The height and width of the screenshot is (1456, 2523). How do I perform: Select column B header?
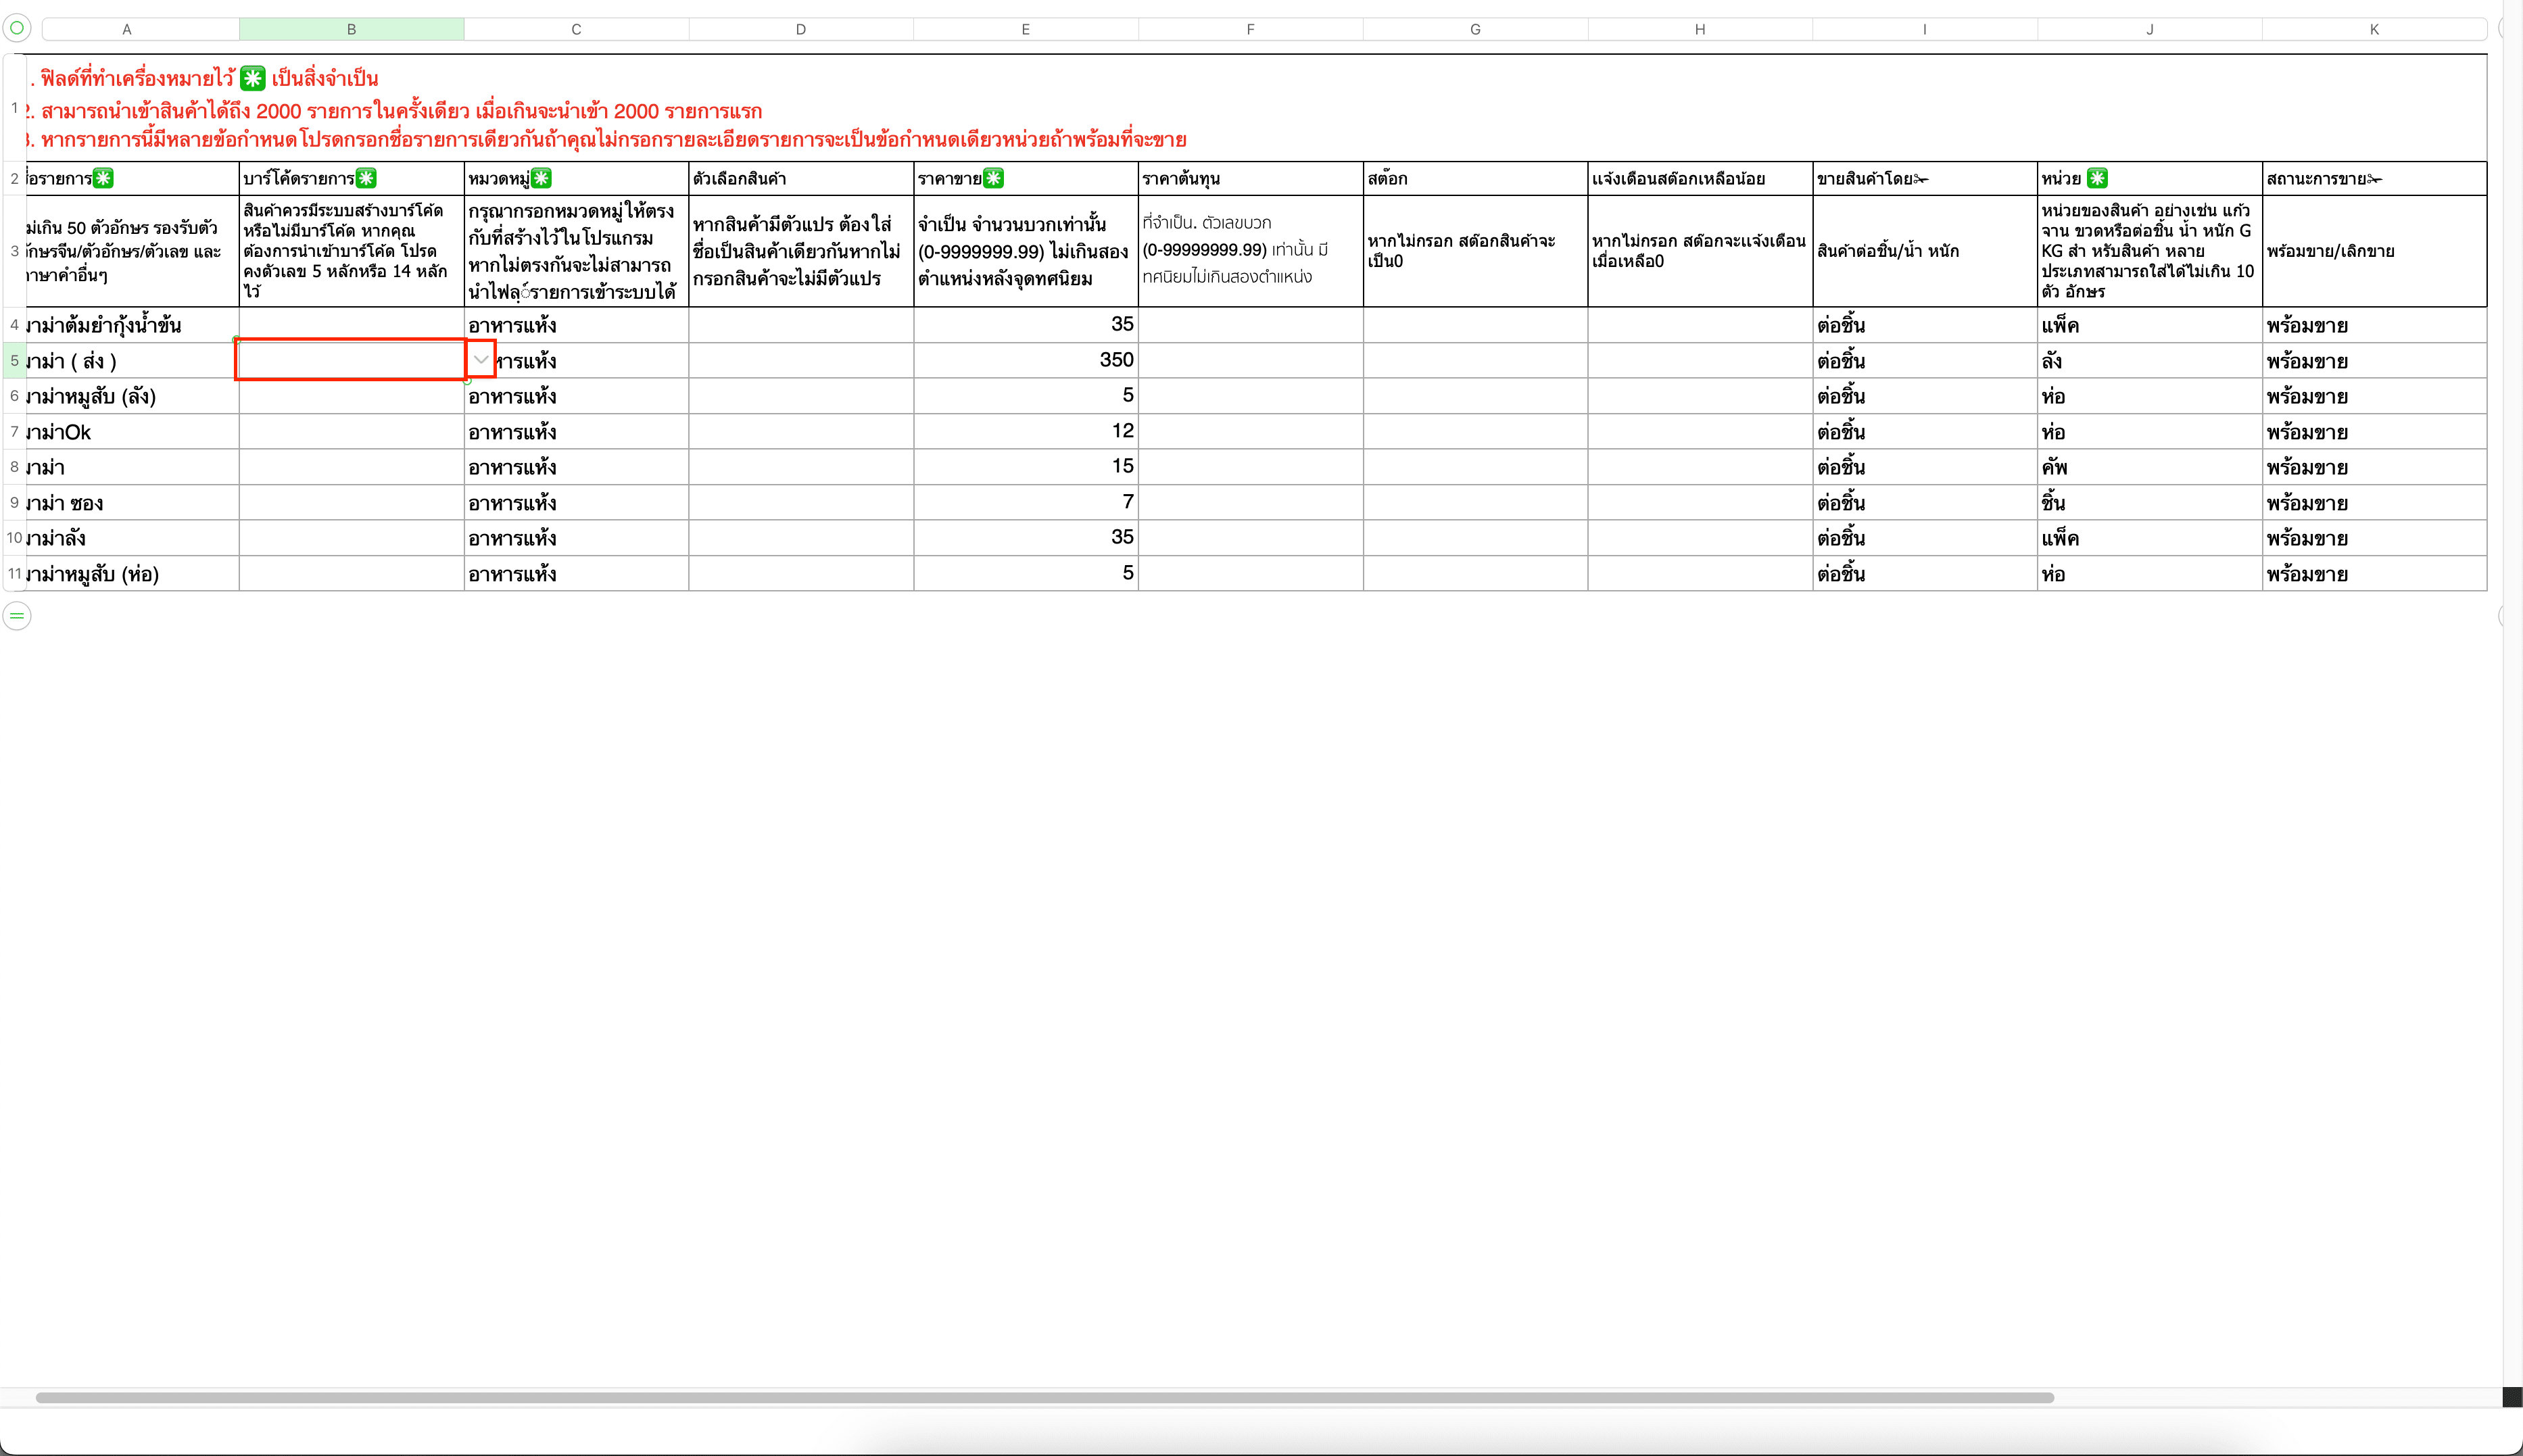point(351,29)
